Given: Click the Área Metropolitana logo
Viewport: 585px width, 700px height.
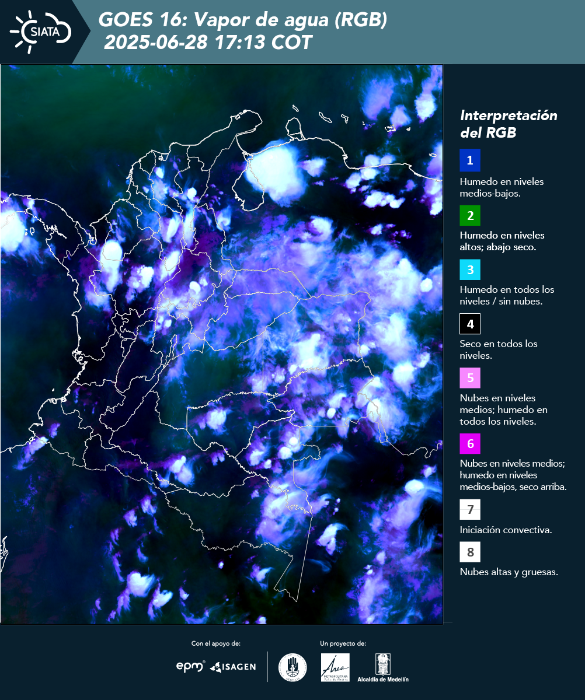Looking at the screenshot, I should [335, 667].
